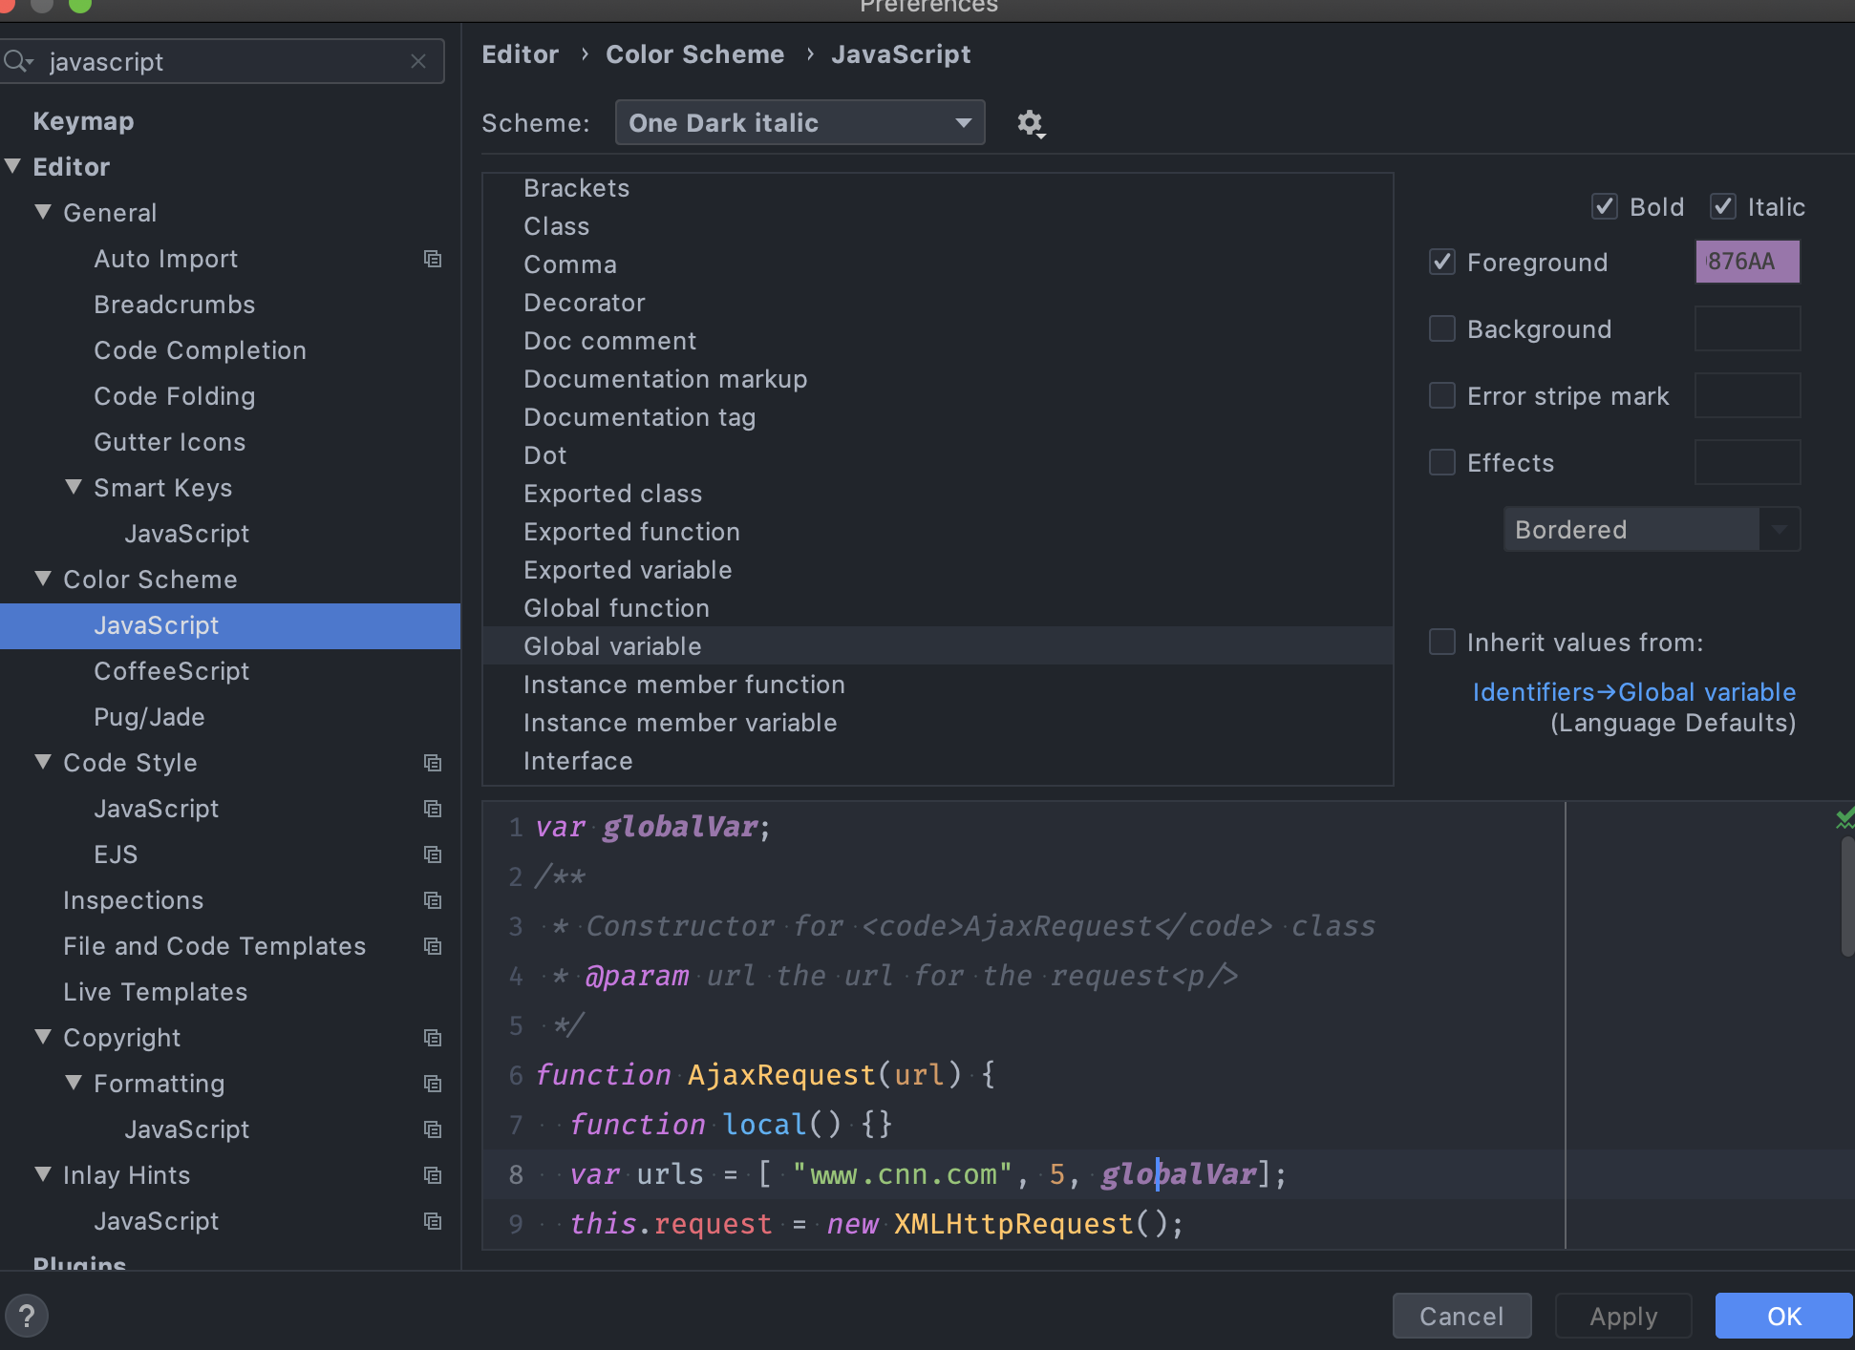Screen dimensions: 1855x1350
Task: Collapse the Smart Keys tree section
Action: 74,487
